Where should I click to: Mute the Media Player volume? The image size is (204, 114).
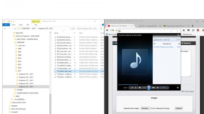pyautogui.click(x=158, y=88)
